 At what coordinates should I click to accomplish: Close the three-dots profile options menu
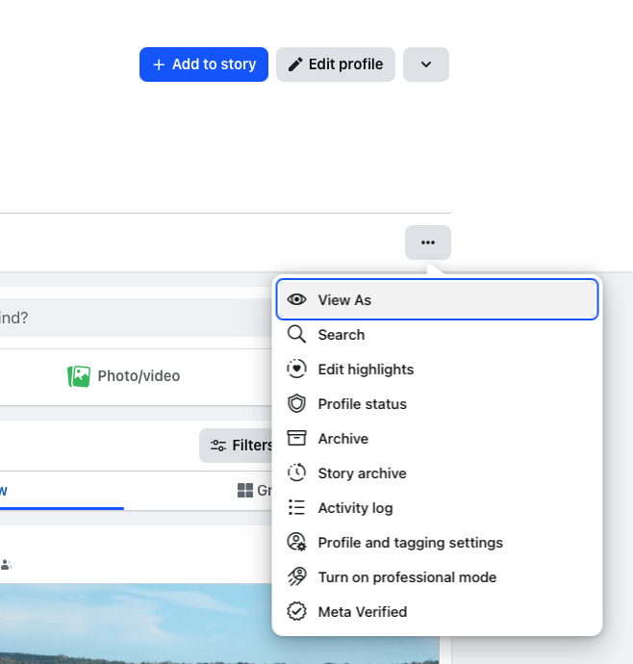[428, 243]
